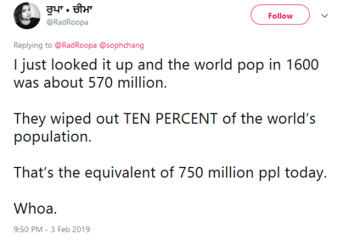Click "That's the equivalent" tweet text
The image size is (338, 240).
click(84, 173)
